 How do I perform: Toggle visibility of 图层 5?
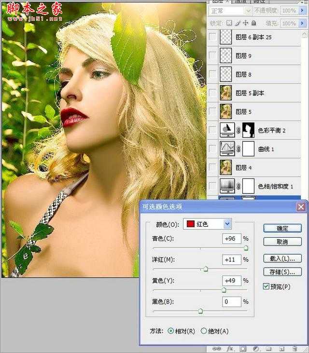(212, 111)
